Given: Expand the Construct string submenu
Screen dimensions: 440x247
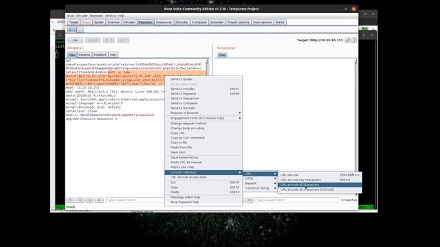Looking at the screenshot, I should (x=260, y=188).
